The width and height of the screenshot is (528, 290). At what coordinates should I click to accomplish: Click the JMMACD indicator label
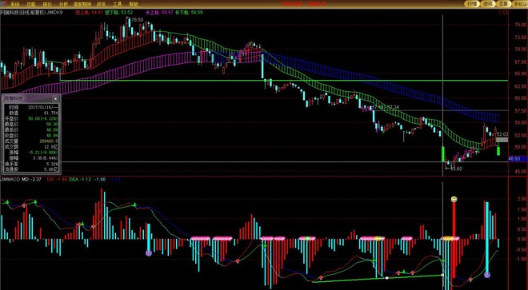(10, 179)
